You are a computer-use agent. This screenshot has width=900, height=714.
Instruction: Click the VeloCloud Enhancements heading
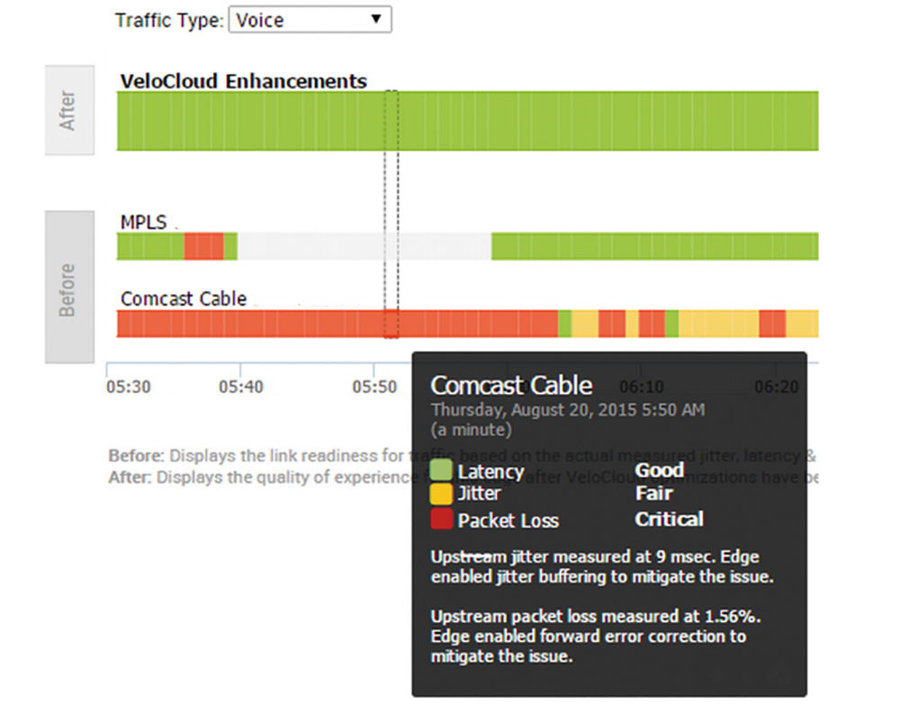(243, 81)
